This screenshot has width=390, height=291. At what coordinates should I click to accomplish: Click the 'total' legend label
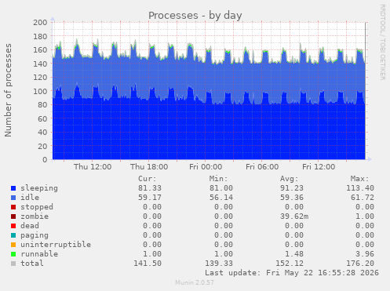(x=32, y=264)
